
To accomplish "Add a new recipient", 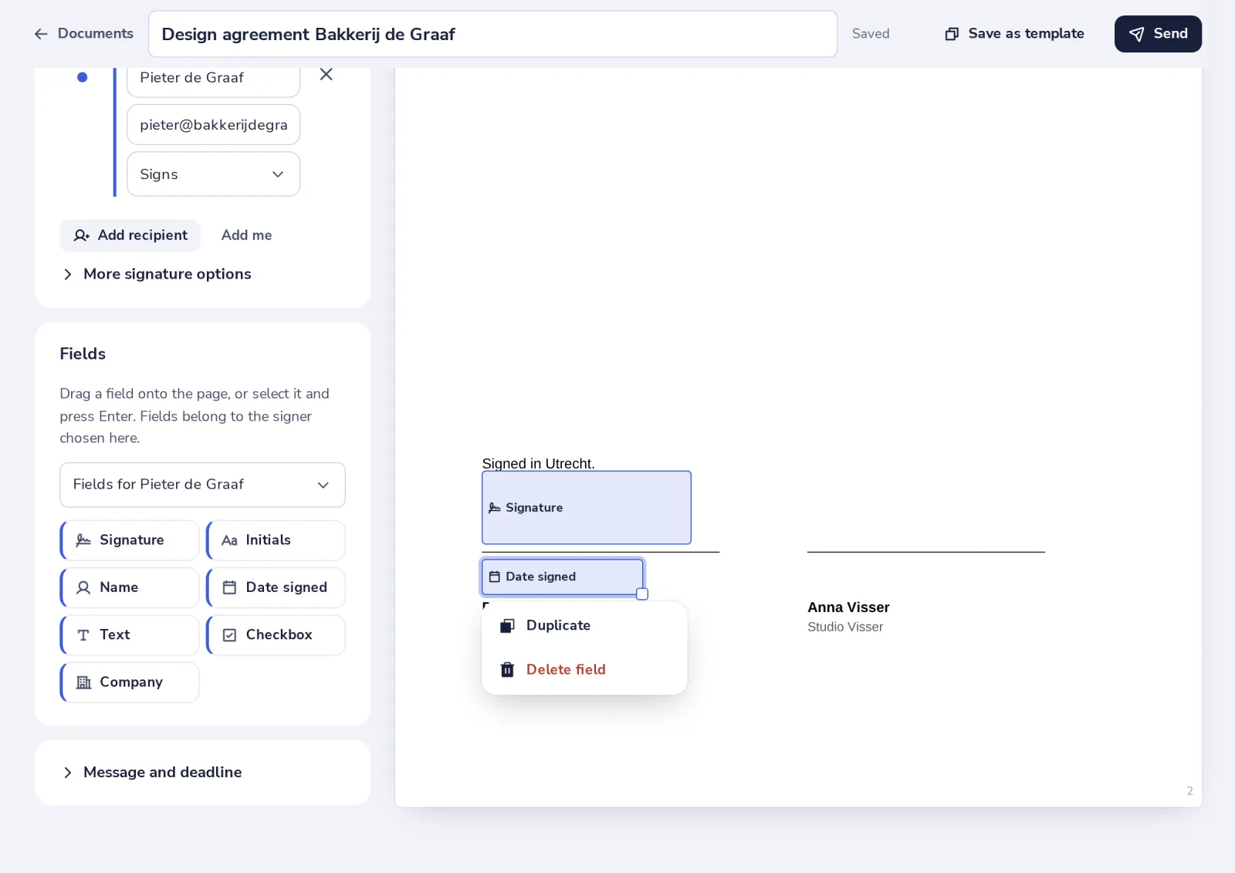I will click(130, 235).
